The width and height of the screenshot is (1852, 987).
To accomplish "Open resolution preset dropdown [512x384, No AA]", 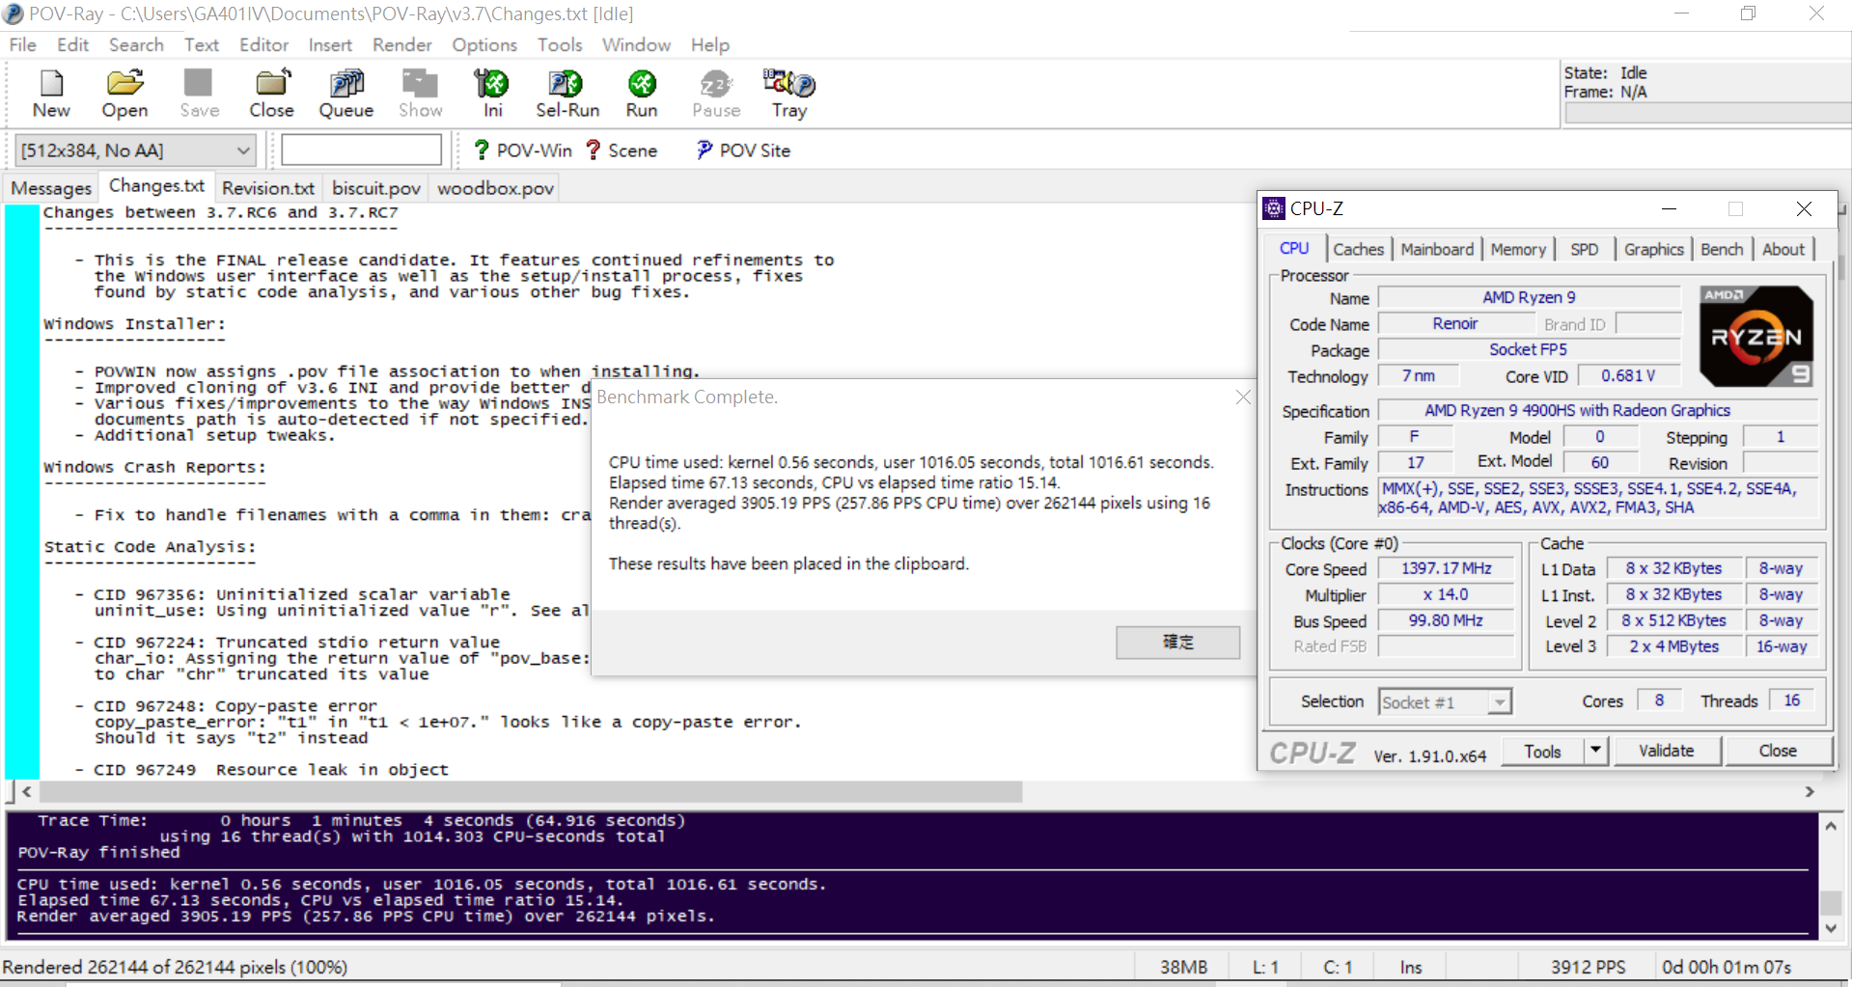I will click(135, 151).
